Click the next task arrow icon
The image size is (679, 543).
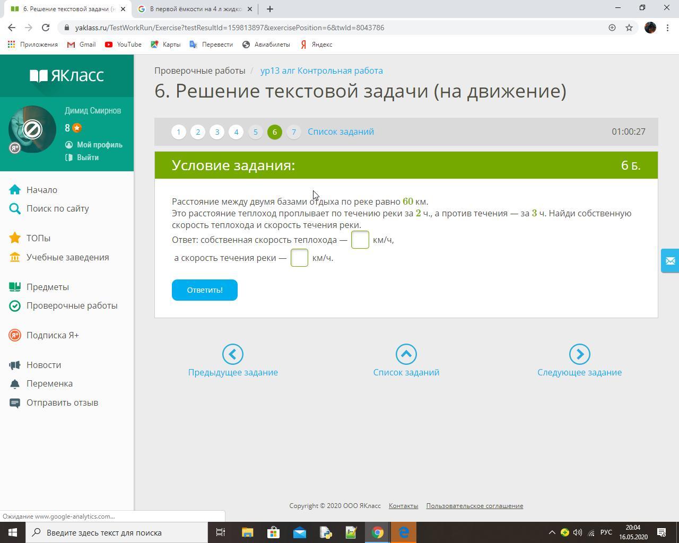pos(579,354)
